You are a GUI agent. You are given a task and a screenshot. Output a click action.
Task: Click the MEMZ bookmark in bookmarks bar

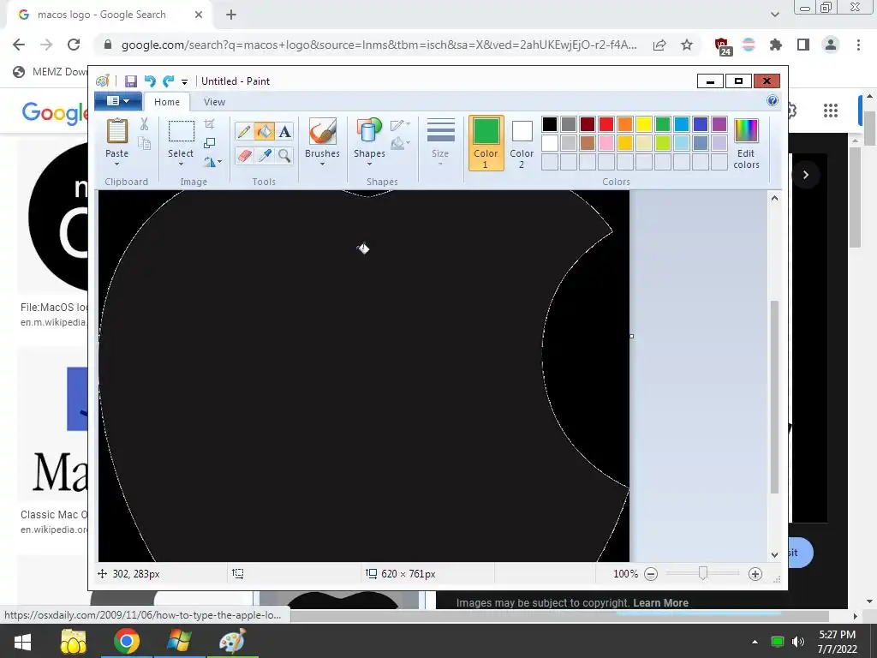[51, 72]
